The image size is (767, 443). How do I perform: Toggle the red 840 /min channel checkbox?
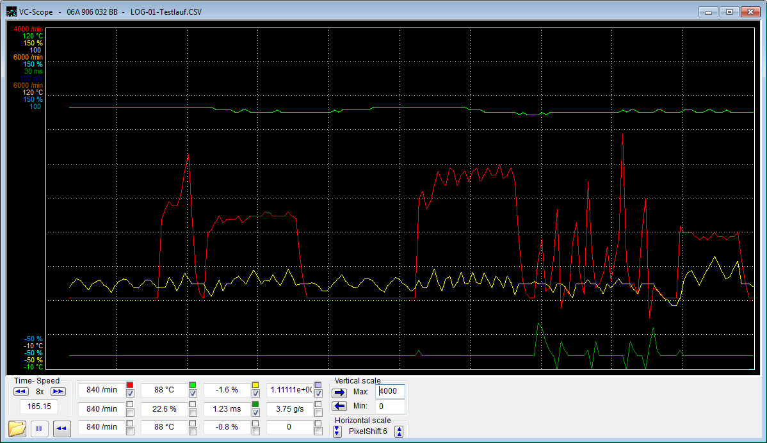130,394
